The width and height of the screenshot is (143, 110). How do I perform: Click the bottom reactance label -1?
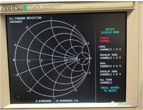[54, 98]
